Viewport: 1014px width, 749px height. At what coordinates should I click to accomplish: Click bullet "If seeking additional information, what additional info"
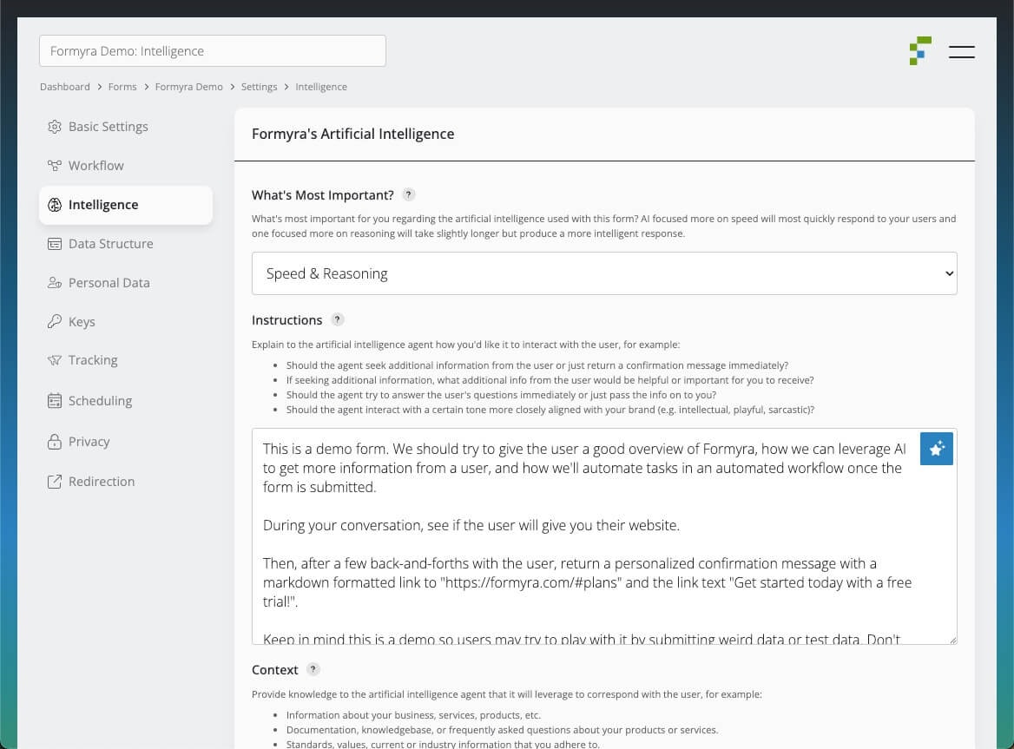click(x=550, y=380)
